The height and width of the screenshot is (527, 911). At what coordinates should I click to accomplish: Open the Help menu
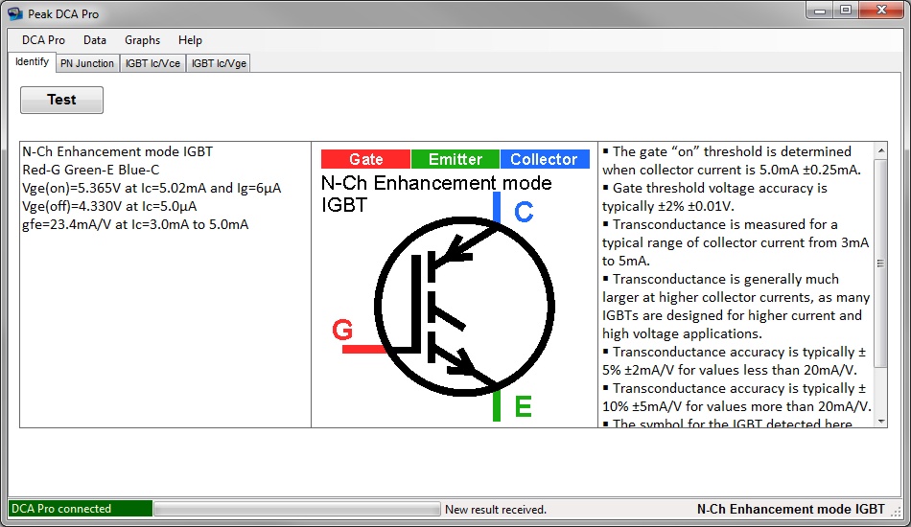click(190, 40)
